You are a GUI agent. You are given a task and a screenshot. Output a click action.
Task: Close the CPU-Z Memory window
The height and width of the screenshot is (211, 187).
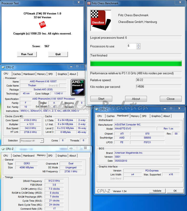coord(85,148)
